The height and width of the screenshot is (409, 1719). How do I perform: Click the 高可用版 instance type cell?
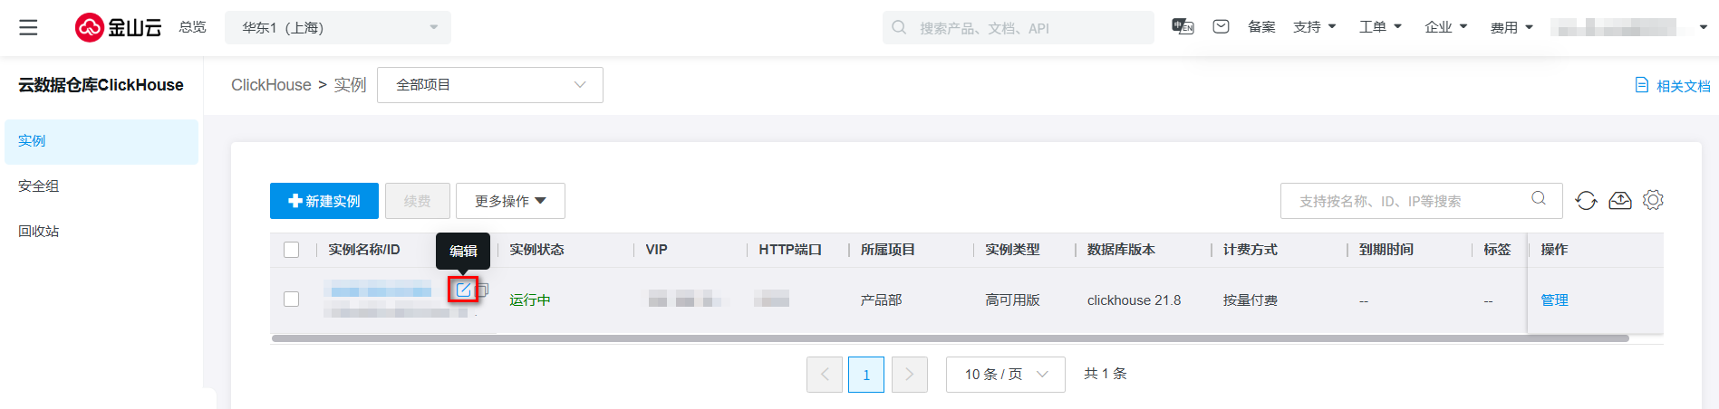(1012, 300)
